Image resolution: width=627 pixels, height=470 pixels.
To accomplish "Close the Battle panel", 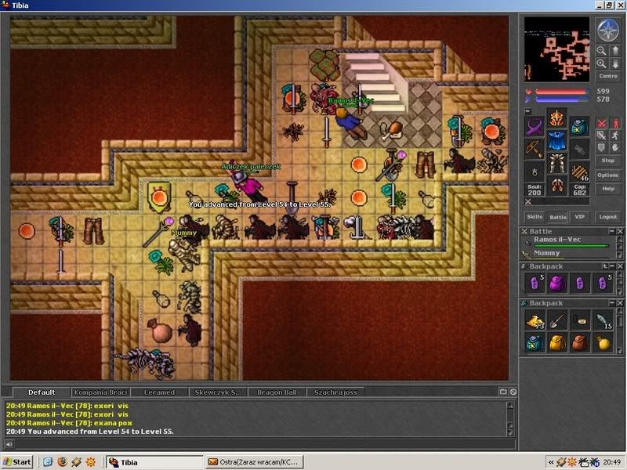I will click(x=620, y=231).
